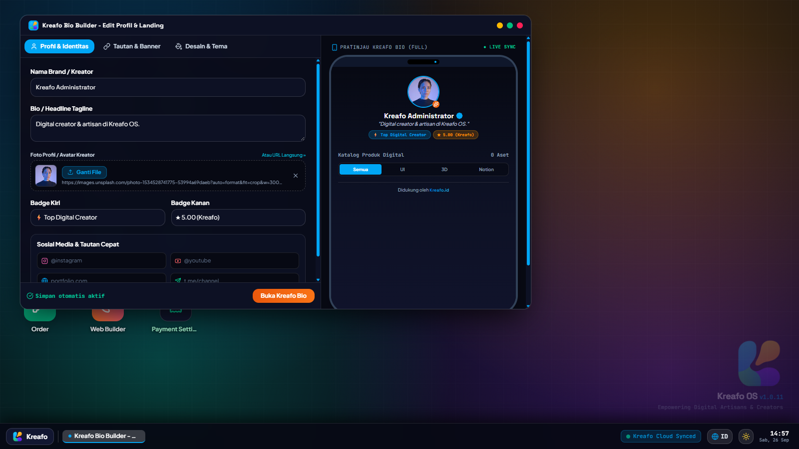Select the 3D catalog filter in preview
Viewport: 799px width, 449px height.
(444, 170)
